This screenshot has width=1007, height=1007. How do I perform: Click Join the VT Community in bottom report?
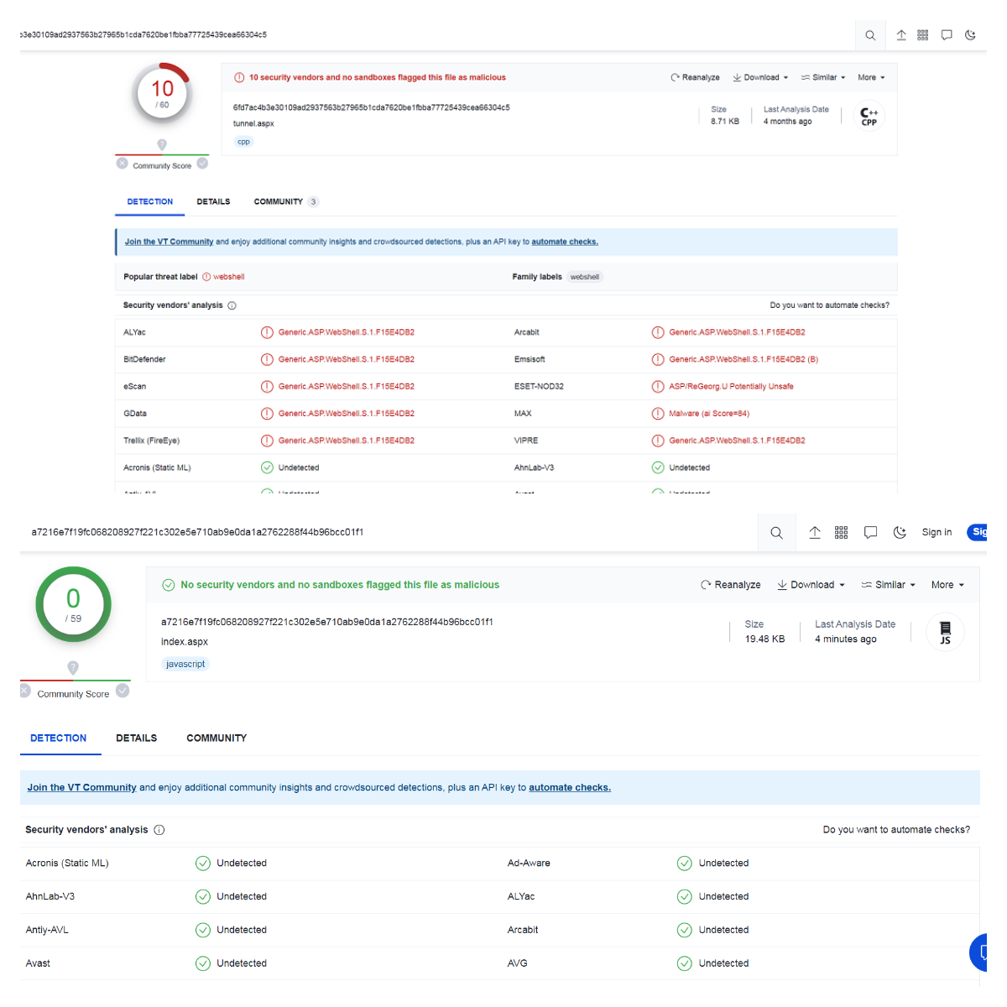point(81,788)
